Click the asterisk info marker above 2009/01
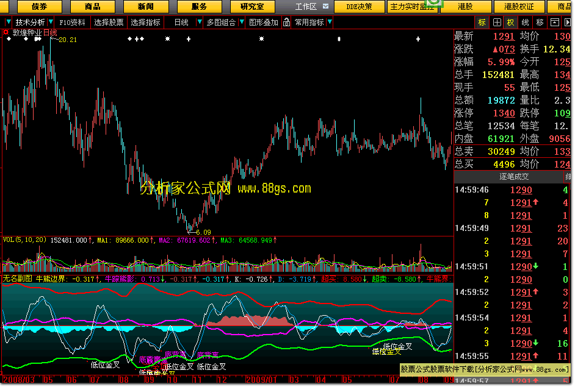The image size is (575, 387). click(x=261, y=39)
